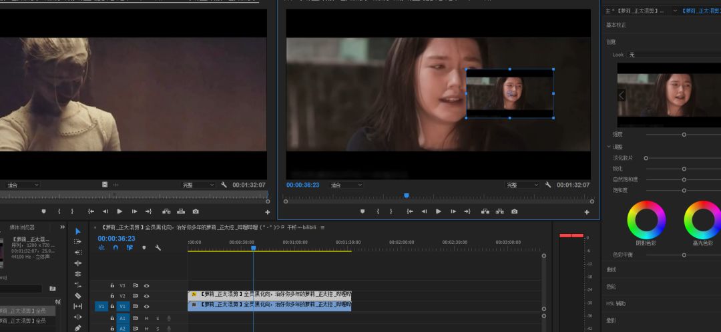
Task: Play the Source monitor
Action: (x=119, y=211)
